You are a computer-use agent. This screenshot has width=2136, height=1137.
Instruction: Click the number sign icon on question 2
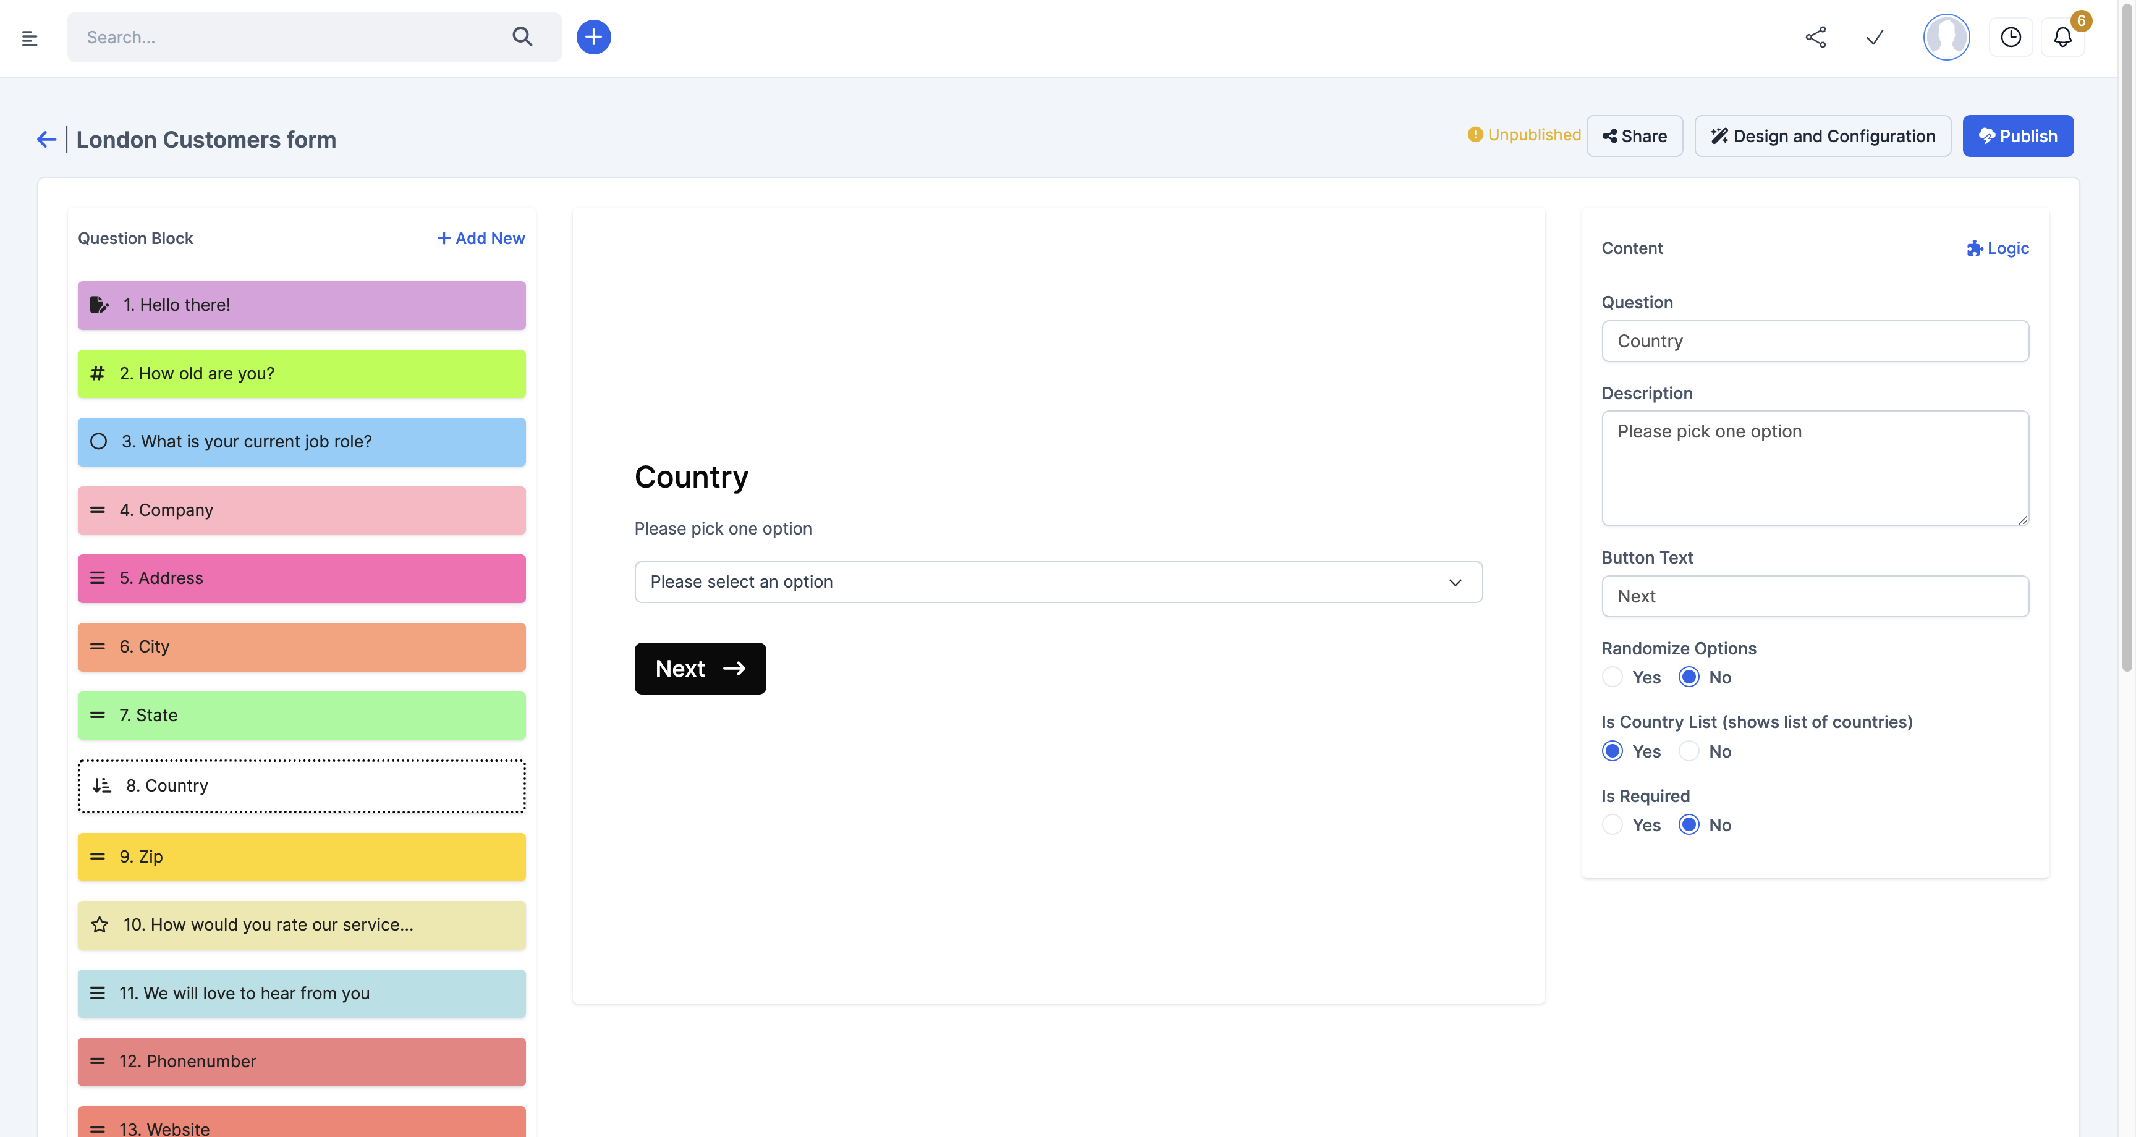(x=98, y=373)
